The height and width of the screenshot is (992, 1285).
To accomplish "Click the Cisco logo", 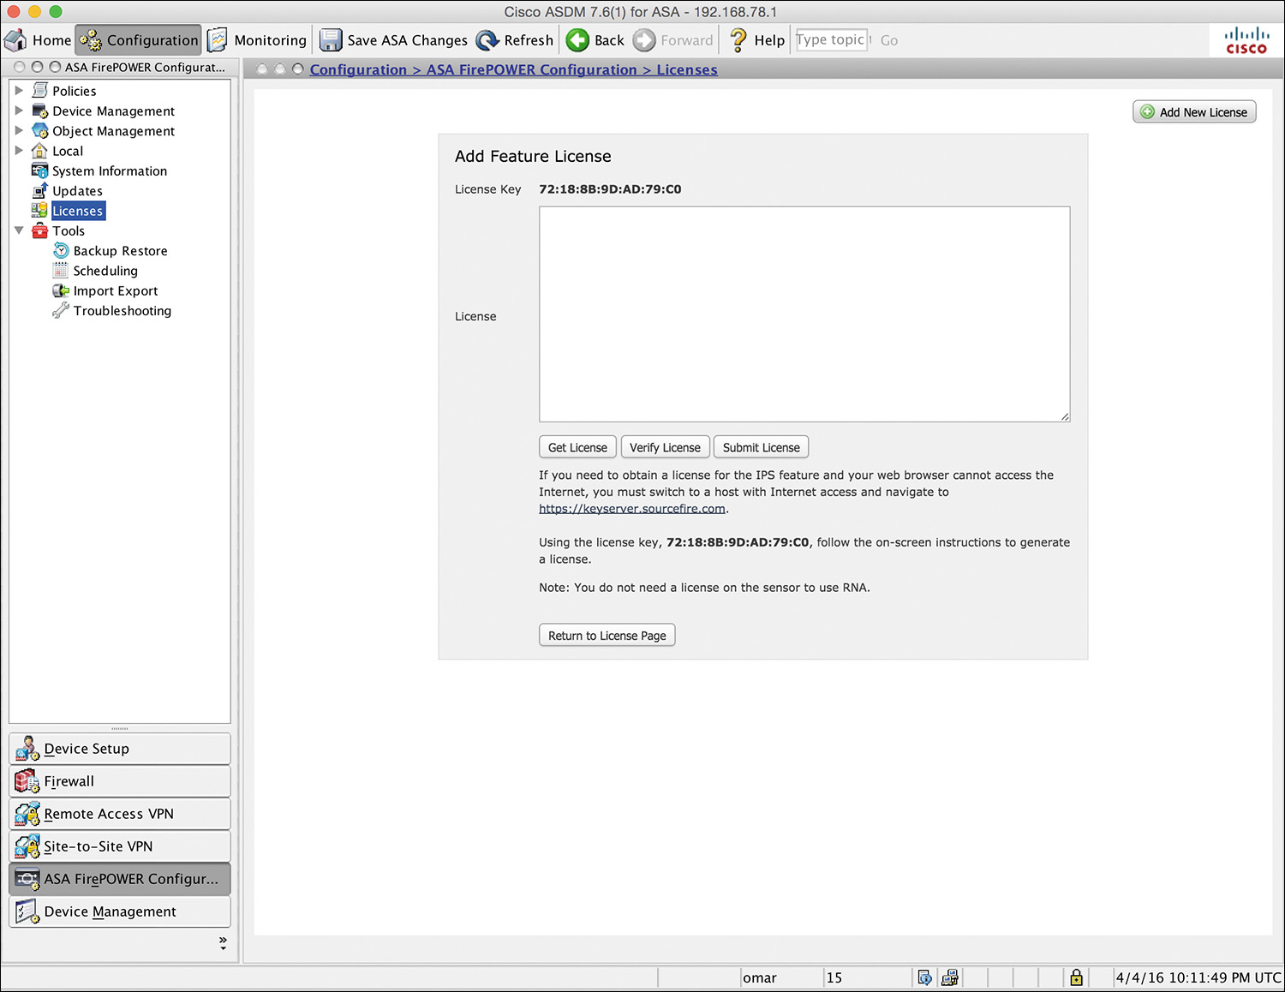I will [1246, 40].
